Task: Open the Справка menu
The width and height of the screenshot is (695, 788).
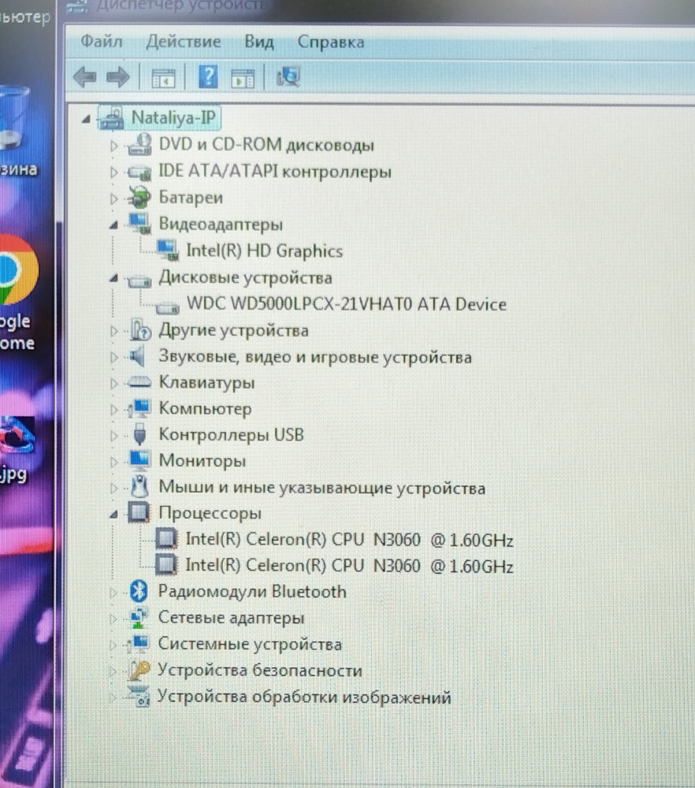Action: click(330, 42)
